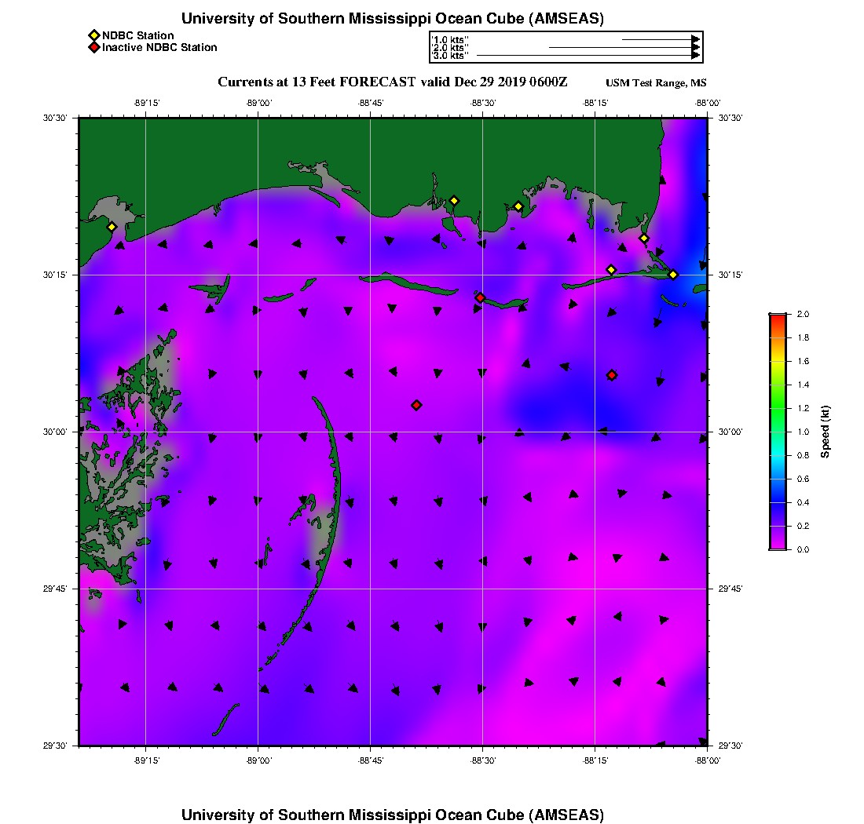Click the red top of the speed colorbar
Viewport: 864px width, 824px height.
pos(778,318)
